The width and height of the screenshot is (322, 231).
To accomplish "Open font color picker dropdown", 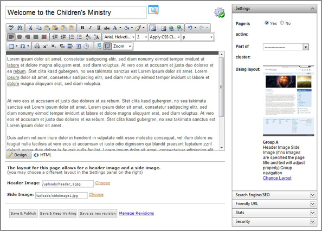I will coord(120,28).
